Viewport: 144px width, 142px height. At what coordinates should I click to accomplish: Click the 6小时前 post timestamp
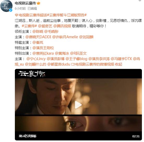(x=20, y=9)
